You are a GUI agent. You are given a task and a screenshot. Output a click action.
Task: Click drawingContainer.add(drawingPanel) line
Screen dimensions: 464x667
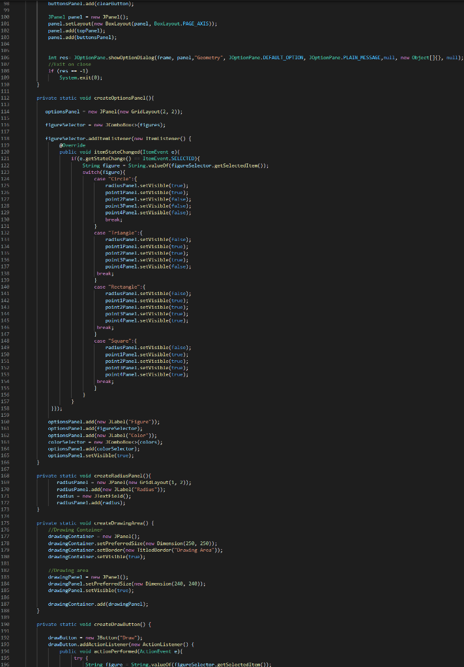98,604
